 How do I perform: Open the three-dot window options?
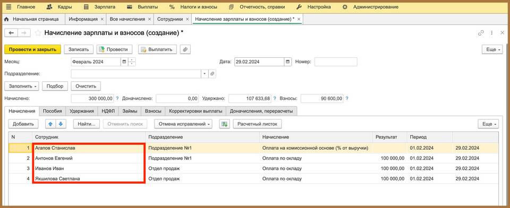coord(492,33)
